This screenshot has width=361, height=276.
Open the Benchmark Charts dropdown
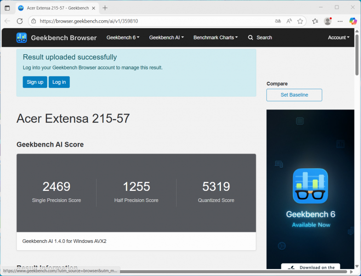click(215, 38)
